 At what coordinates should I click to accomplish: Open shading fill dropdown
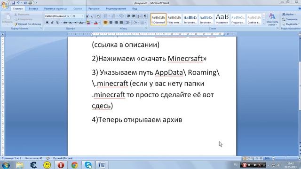(x=138, y=23)
